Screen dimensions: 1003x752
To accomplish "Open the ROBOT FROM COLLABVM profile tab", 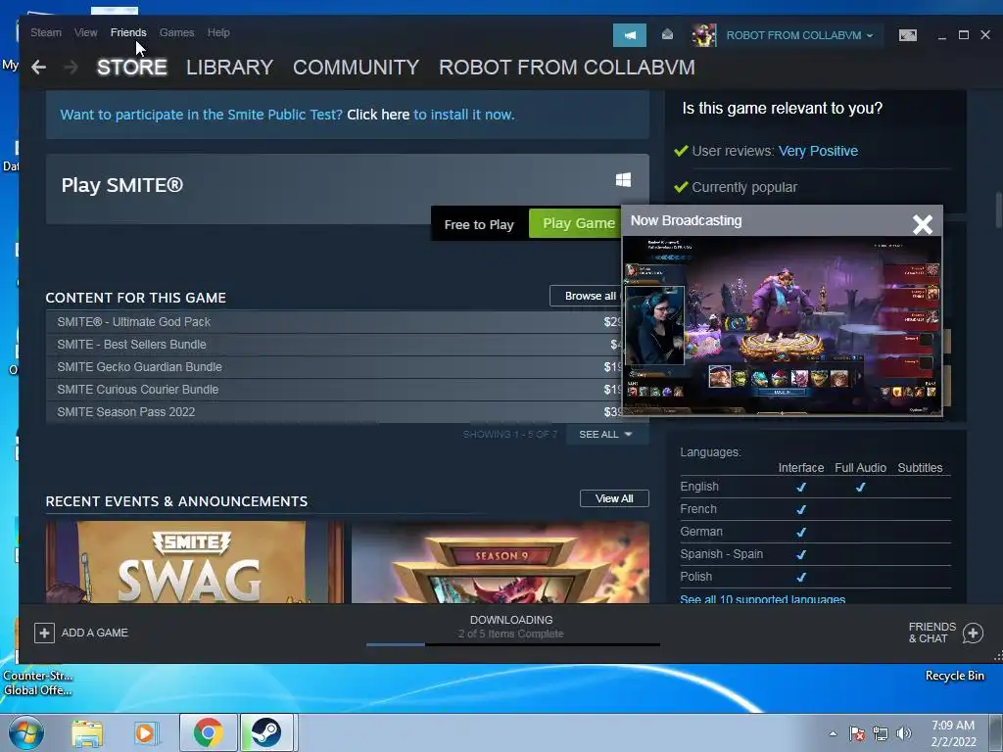I will click(567, 68).
